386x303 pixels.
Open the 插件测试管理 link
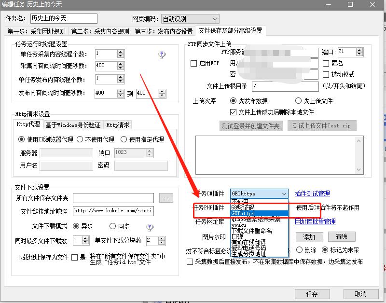click(312, 193)
